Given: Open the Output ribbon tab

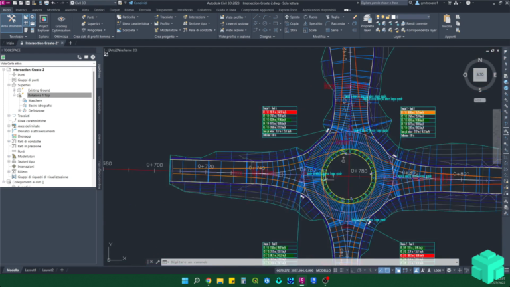Looking at the screenshot, I should [114, 10].
